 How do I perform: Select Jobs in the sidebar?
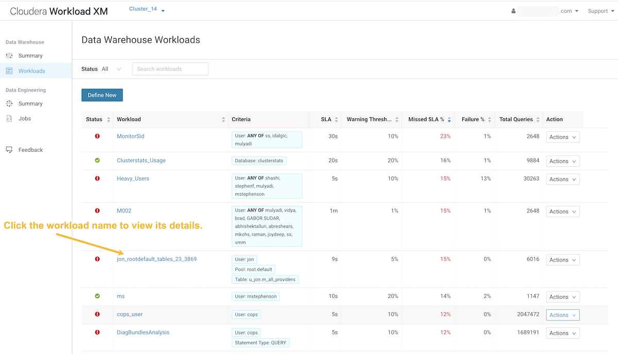pyautogui.click(x=25, y=118)
